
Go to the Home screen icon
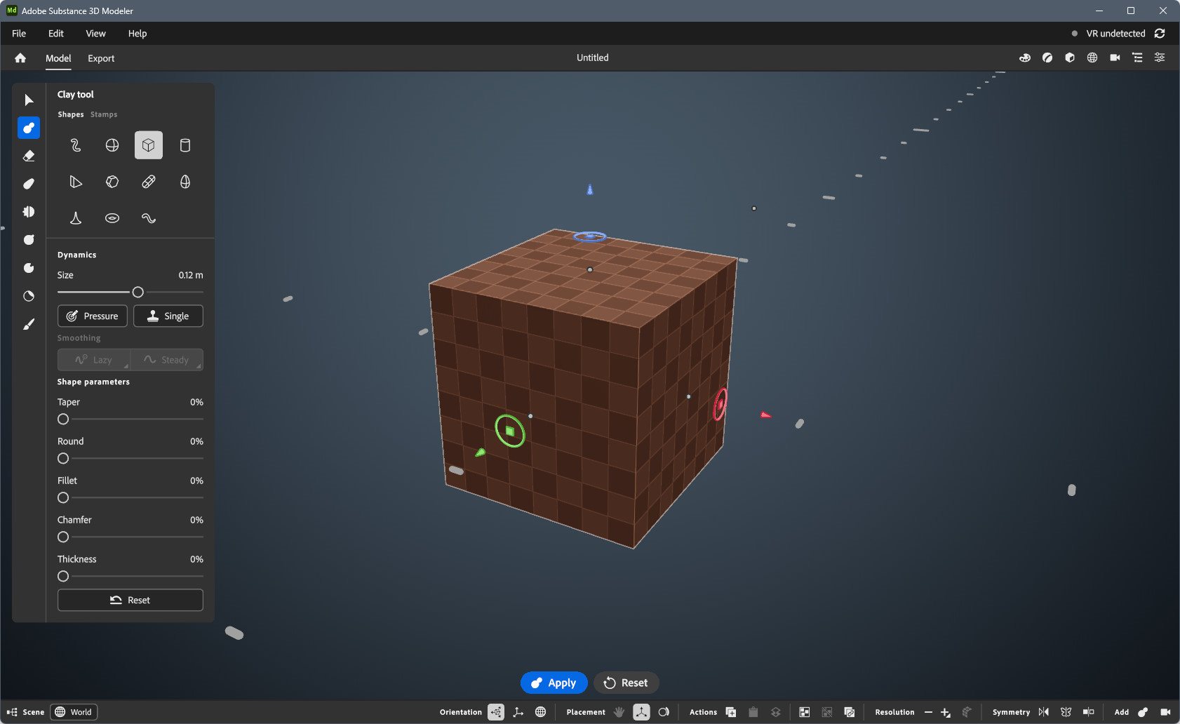coord(20,58)
